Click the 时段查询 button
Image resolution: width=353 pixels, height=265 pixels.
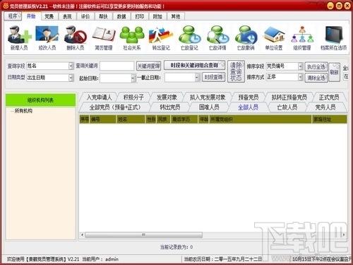point(214,77)
